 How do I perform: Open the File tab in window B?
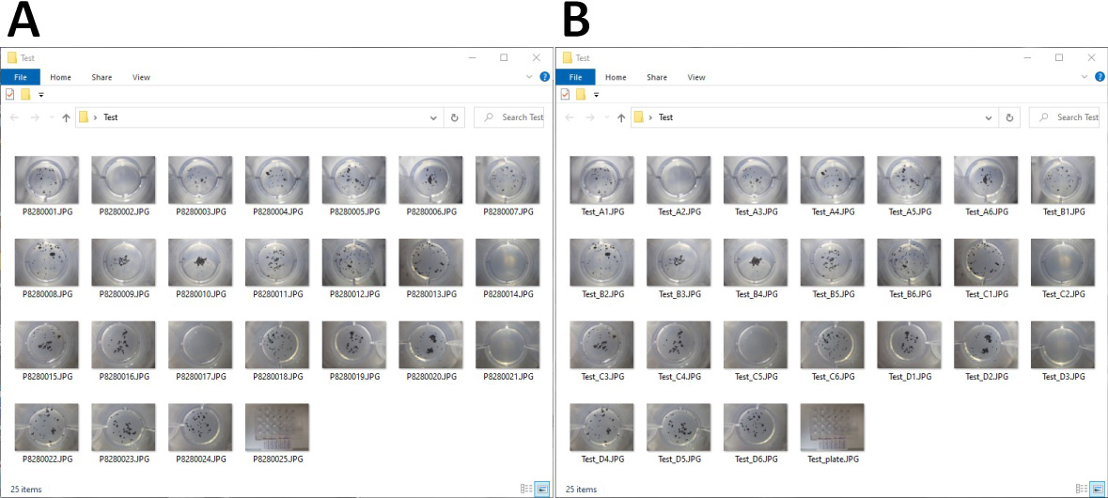(576, 77)
